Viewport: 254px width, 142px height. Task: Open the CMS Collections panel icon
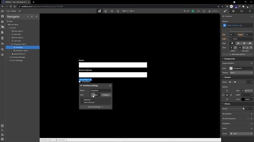[x=2, y=38]
